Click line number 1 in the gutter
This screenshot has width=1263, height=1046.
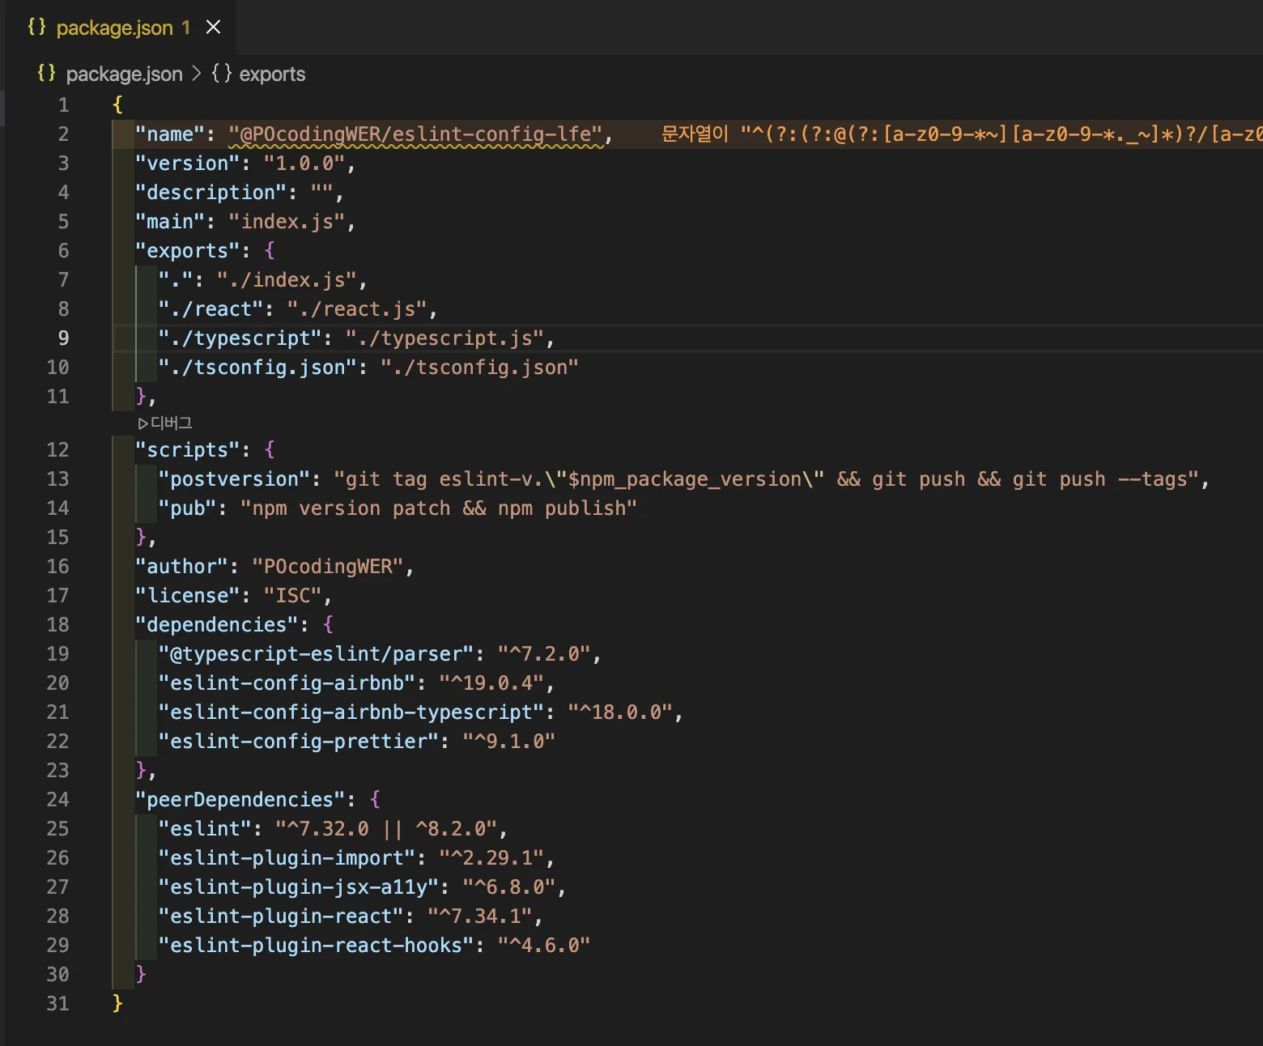[63, 104]
